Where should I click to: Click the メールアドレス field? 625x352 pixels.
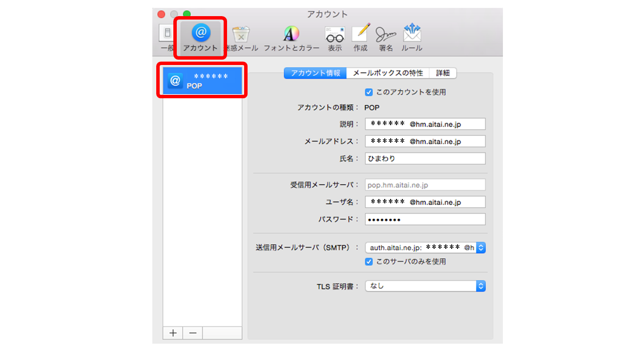tap(425, 141)
